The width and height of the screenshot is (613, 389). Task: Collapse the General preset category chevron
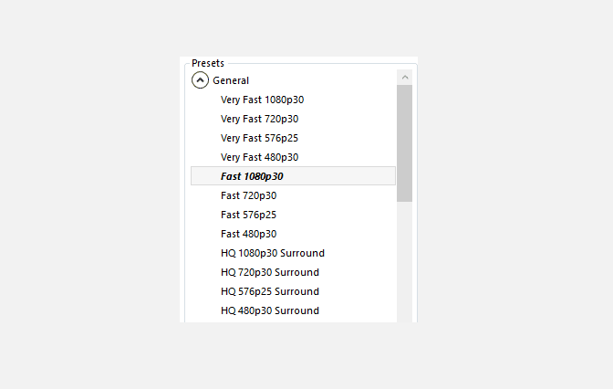pyautogui.click(x=200, y=80)
